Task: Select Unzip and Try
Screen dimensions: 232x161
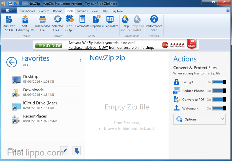Action: tap(125, 23)
